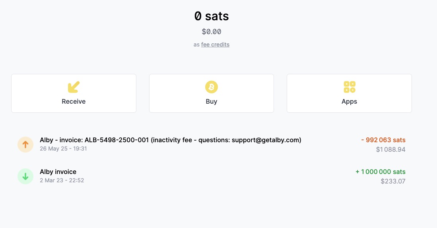Click the 26 May 25 - 19:31 timestamp

pos(63,149)
